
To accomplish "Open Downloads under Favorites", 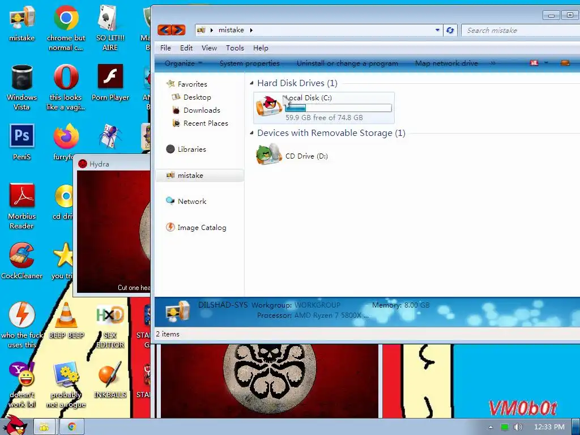I will click(202, 110).
